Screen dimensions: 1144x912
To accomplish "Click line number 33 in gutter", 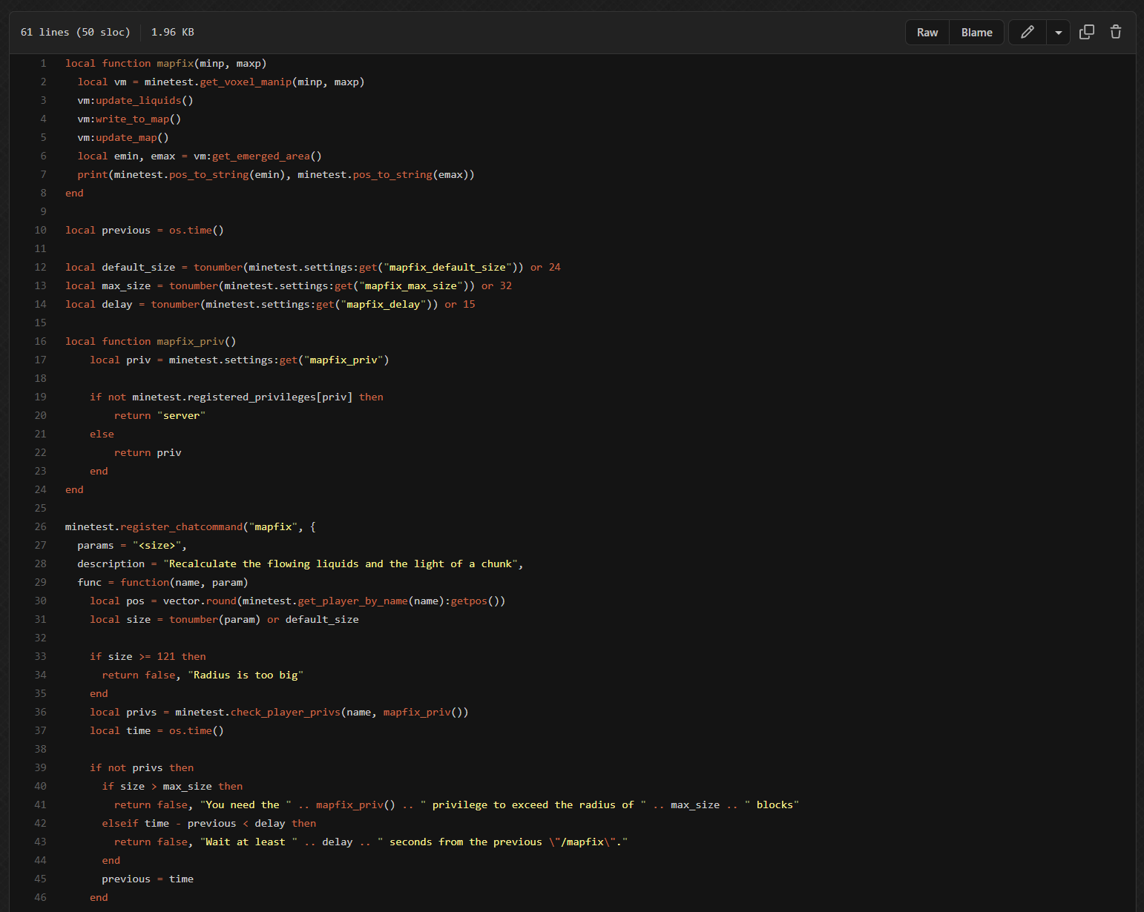I will pos(40,657).
